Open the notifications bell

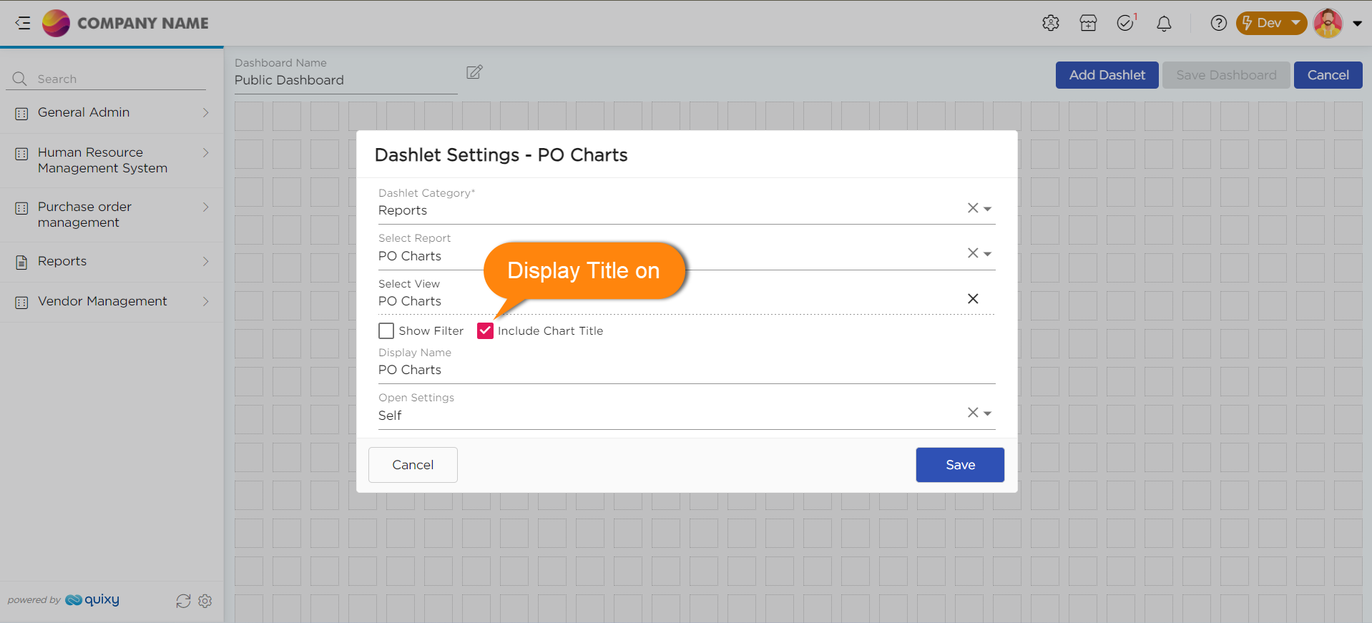1164,24
